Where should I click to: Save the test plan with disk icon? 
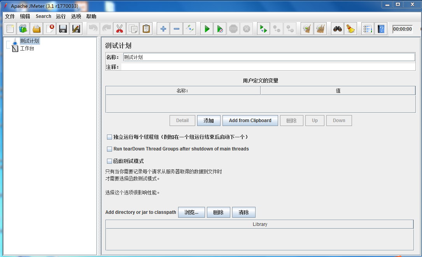63,29
